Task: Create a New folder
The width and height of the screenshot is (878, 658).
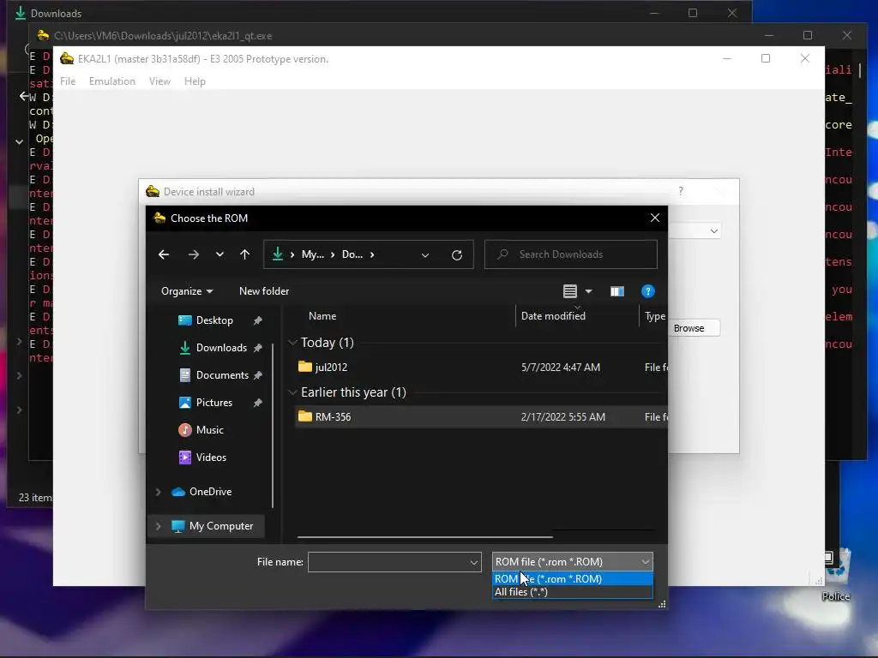Action: coord(264,291)
